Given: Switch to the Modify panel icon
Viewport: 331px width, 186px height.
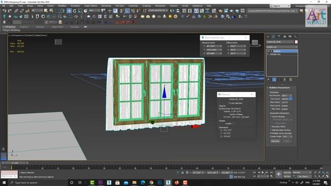Looking at the screenshot, I should pyautogui.click(x=274, y=37).
